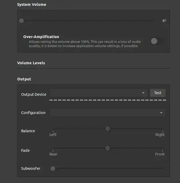
Task: Click the Volume Levels heading
Action: (x=31, y=63)
